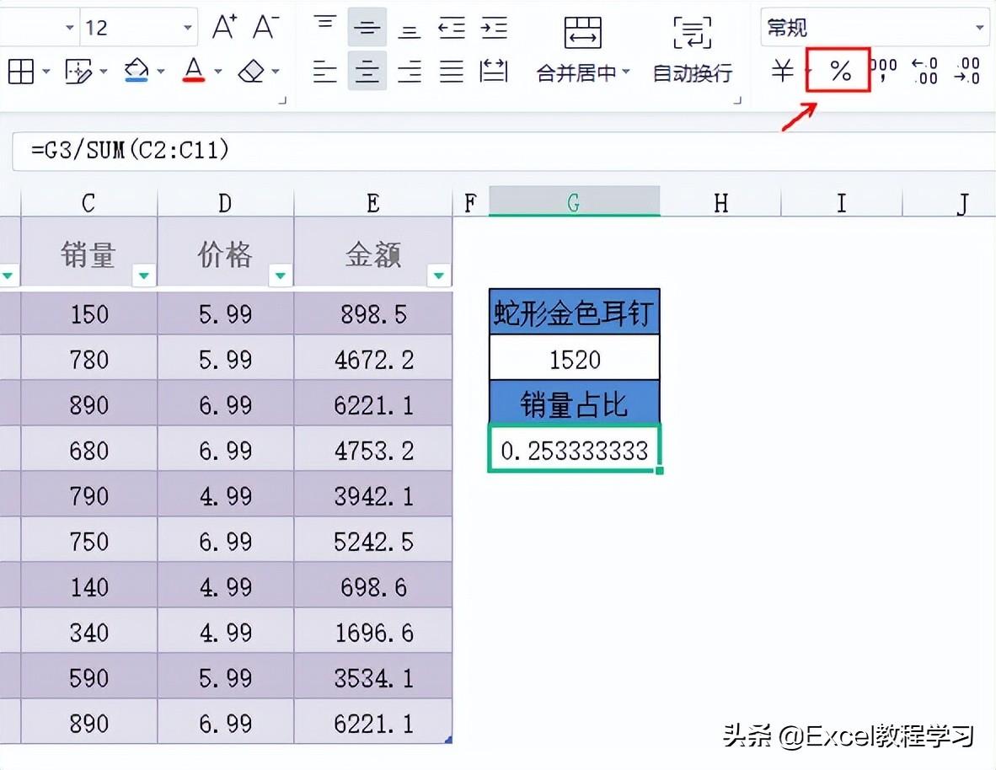Image resolution: width=996 pixels, height=770 pixels.
Task: Click the percent style button
Action: tap(839, 71)
